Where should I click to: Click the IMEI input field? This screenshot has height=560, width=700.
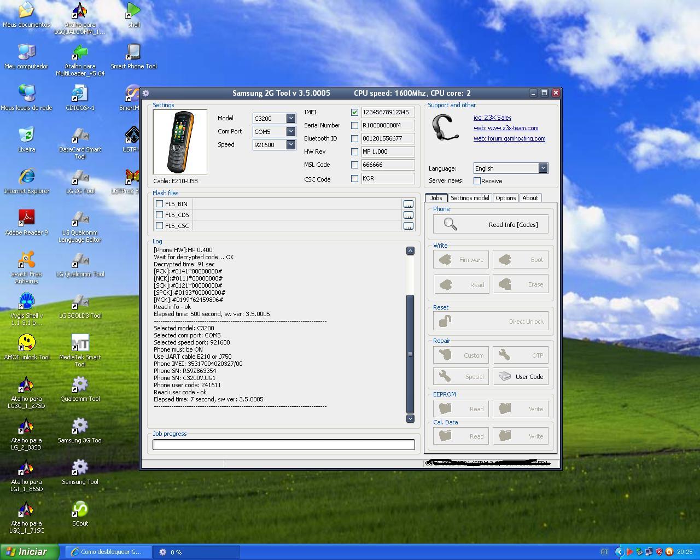[388, 112]
